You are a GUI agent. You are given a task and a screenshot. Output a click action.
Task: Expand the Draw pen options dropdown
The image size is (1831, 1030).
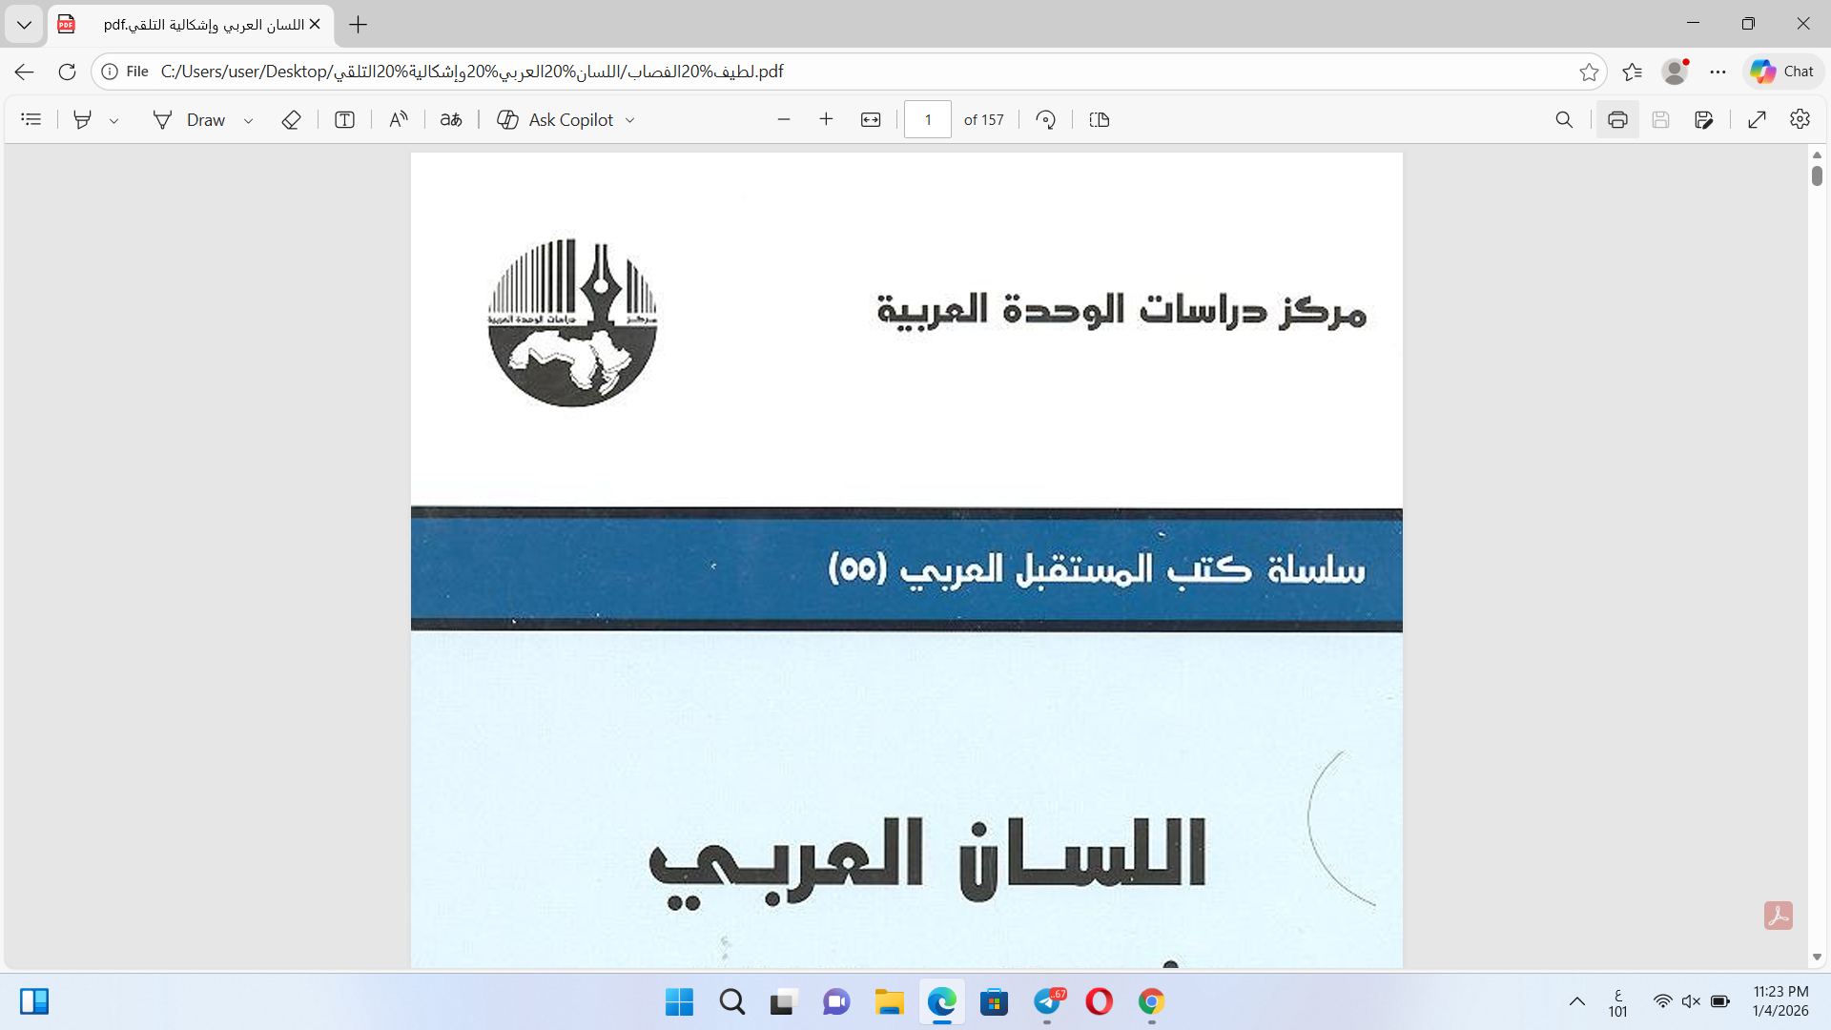pos(248,120)
